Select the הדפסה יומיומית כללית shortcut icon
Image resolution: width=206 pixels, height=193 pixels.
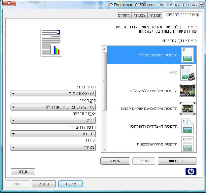click(187, 55)
